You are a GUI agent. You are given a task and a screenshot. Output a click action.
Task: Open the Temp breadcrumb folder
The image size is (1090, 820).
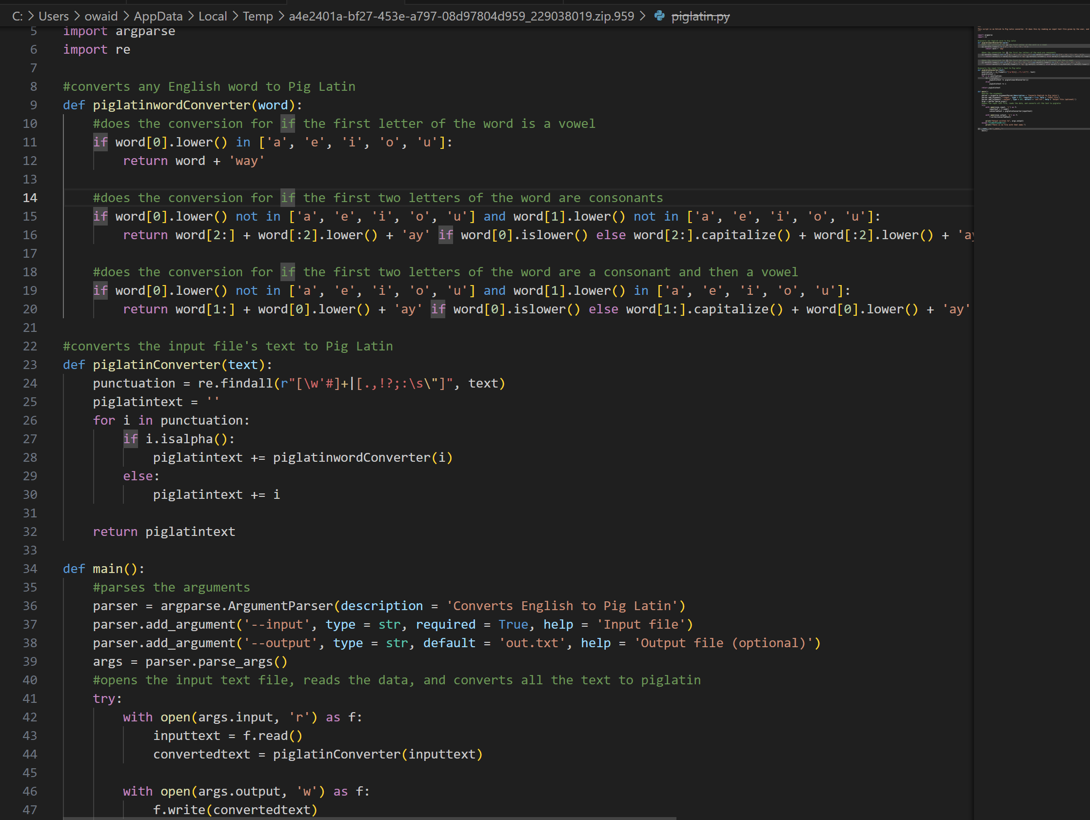coord(258,16)
